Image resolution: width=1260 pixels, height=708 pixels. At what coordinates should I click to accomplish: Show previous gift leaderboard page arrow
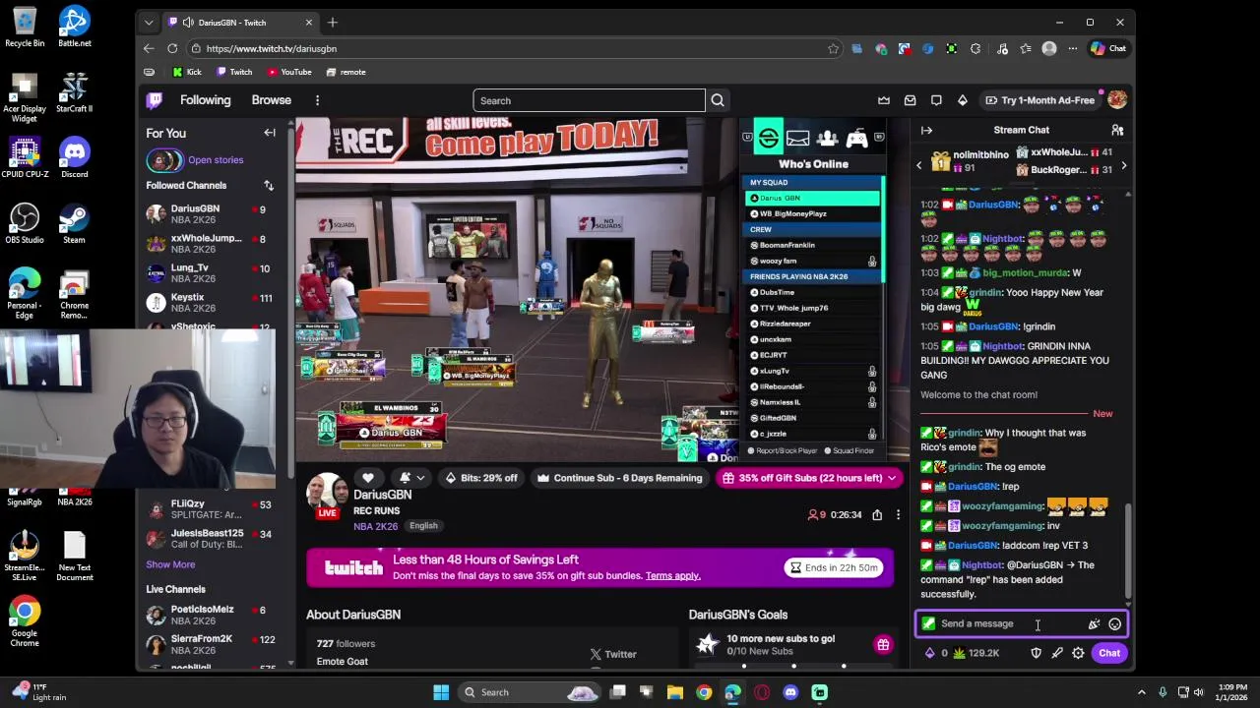click(918, 165)
